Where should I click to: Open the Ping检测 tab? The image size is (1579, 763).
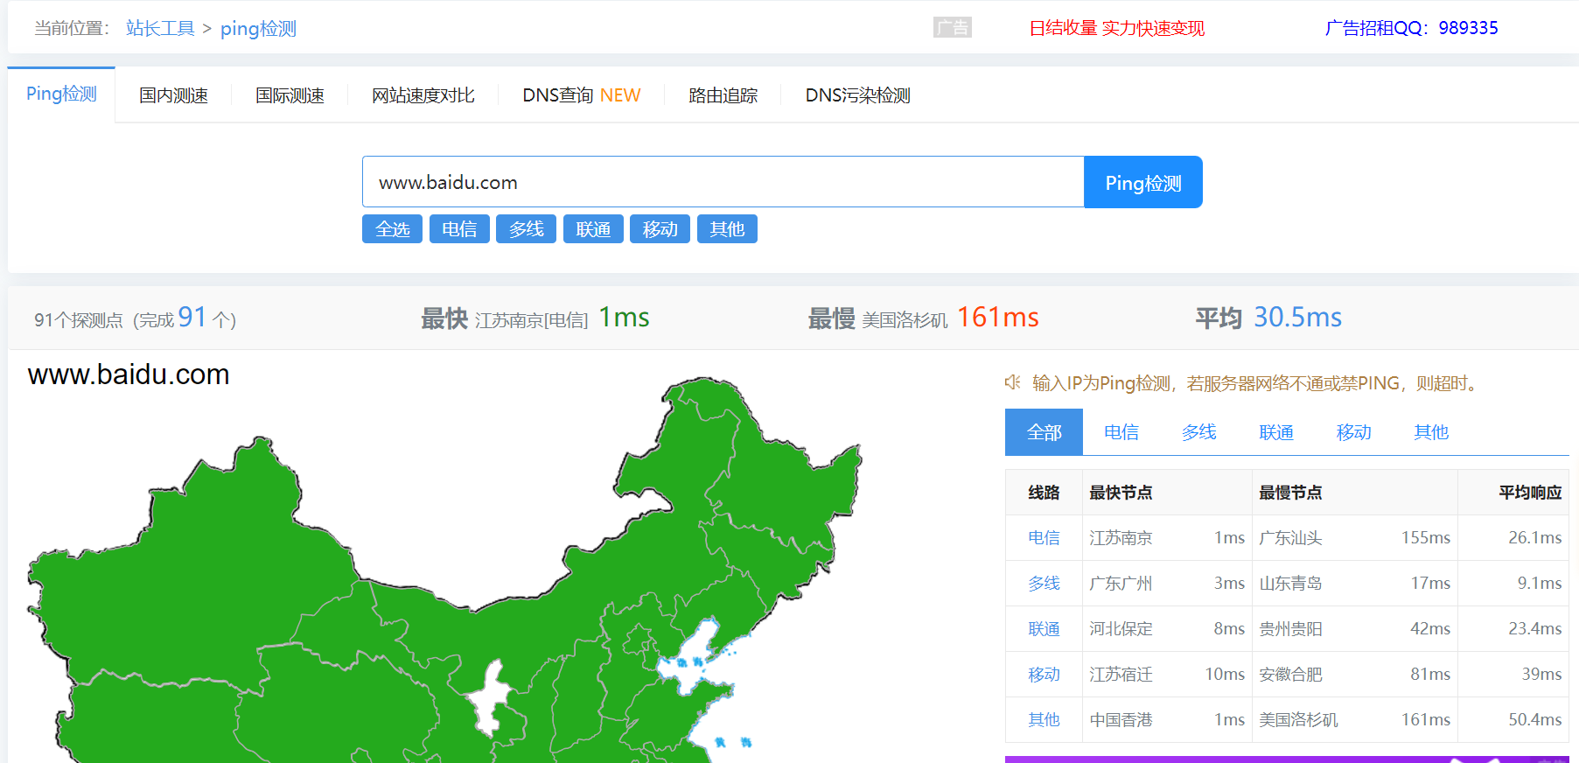pyautogui.click(x=61, y=94)
